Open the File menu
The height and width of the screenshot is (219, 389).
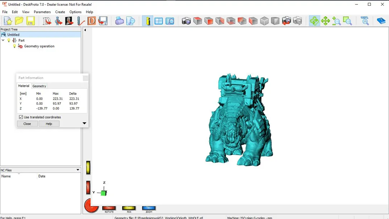pos(5,12)
